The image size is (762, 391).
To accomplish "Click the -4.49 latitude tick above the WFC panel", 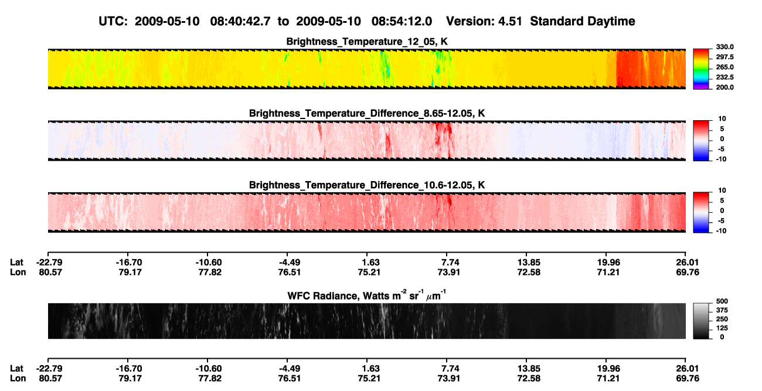I will (288, 263).
